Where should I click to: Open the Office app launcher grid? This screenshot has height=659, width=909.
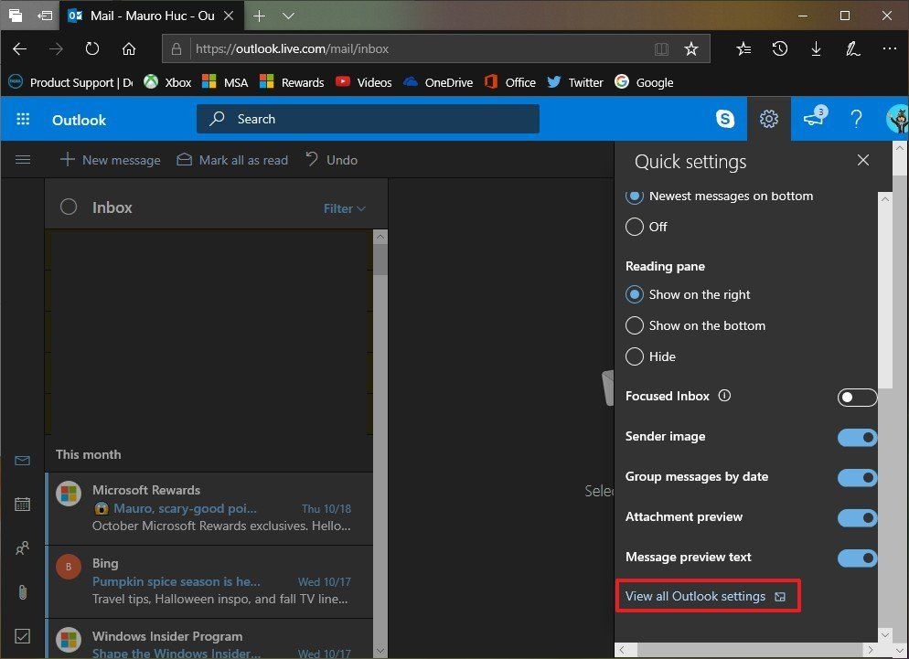23,119
